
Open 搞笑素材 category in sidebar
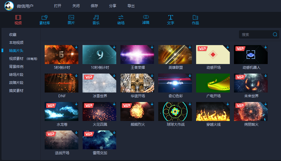[x=16, y=90]
